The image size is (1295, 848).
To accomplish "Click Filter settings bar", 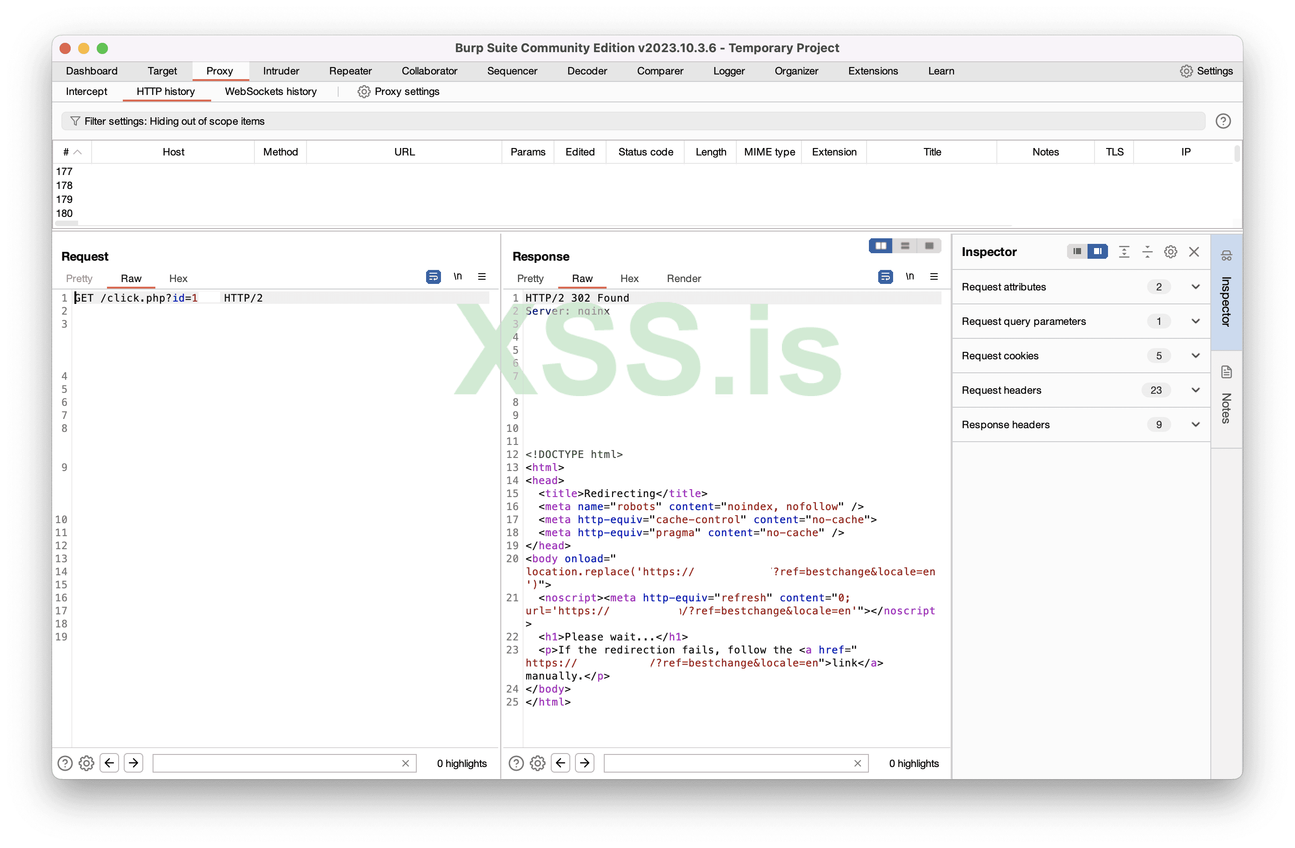I will (x=631, y=121).
